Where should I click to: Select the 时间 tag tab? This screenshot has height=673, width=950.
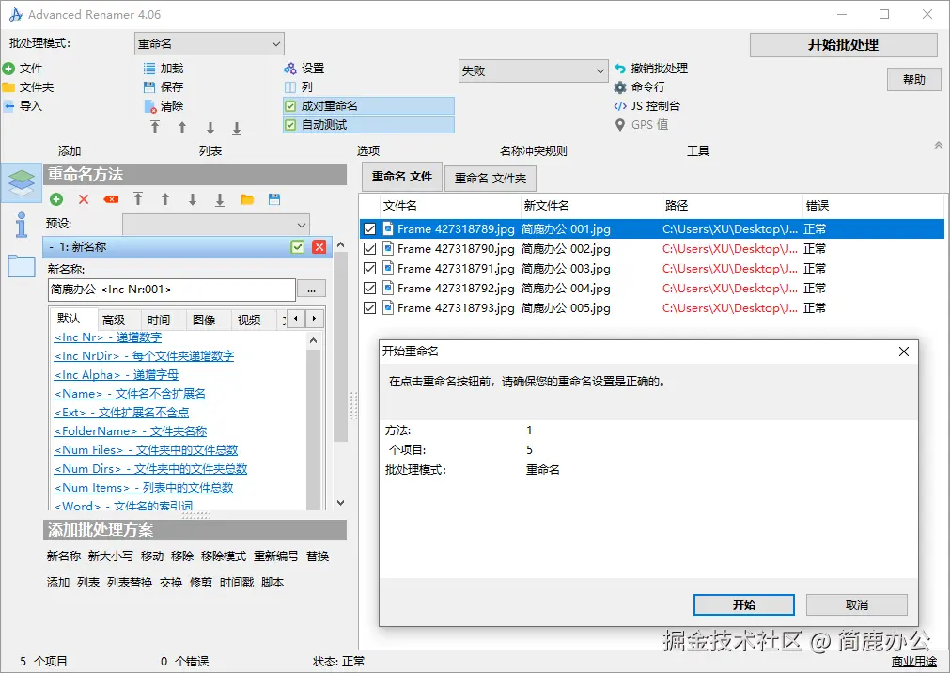[158, 320]
